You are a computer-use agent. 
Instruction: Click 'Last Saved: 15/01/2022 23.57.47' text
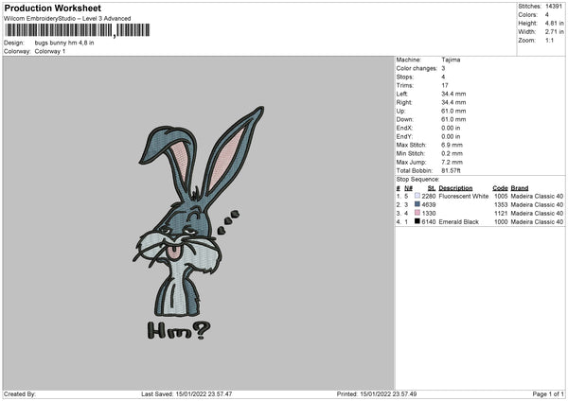pos(186,394)
